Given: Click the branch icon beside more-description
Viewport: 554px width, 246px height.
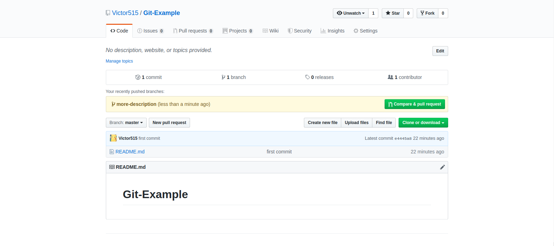Looking at the screenshot, I should [x=113, y=104].
